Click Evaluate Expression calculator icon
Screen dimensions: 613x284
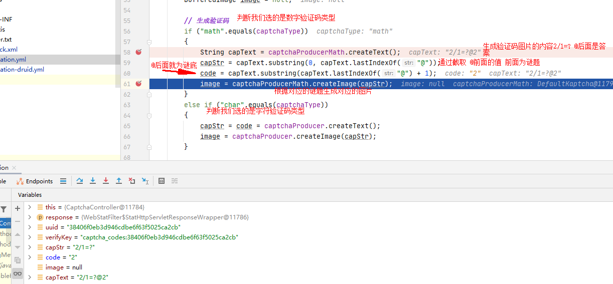click(x=162, y=181)
